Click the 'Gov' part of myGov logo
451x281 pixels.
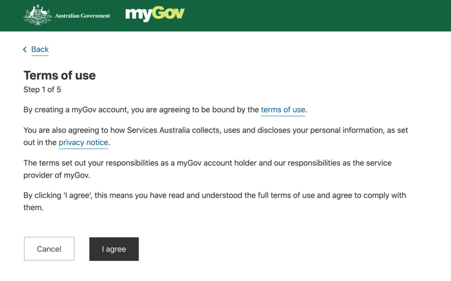169,13
